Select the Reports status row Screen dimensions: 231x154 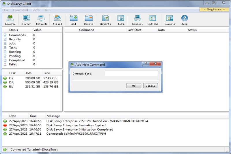32,39
